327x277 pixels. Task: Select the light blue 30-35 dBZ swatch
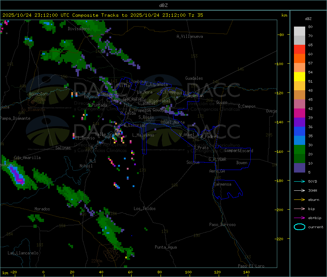[x=299, y=141]
